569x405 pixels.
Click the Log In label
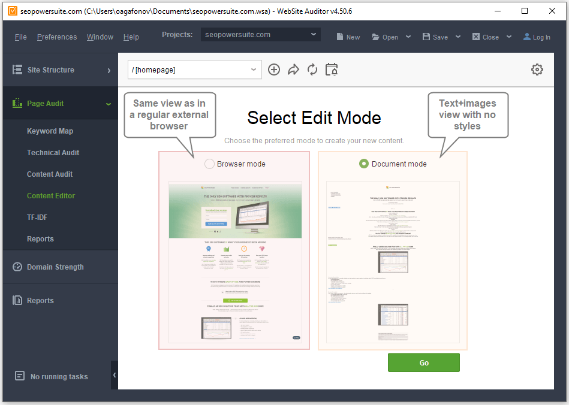(541, 37)
